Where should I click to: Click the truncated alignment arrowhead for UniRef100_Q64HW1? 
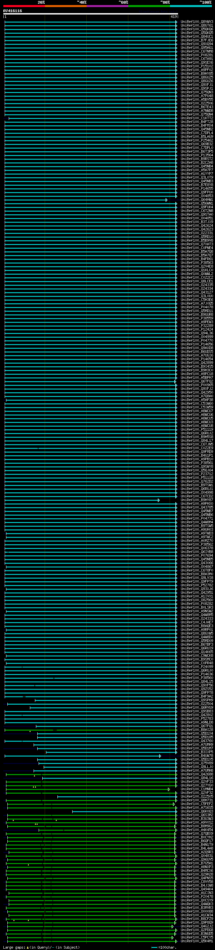tap(167, 200)
